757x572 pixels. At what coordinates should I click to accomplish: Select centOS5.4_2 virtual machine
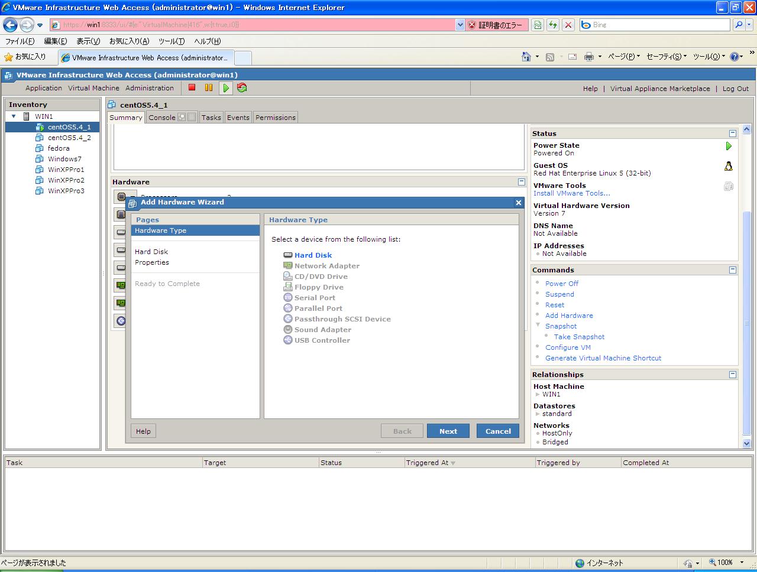coord(69,138)
